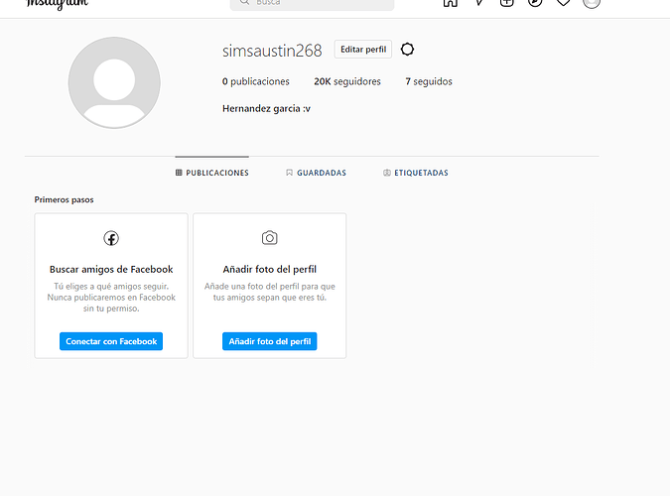This screenshot has height=496, width=670.
Task: Click the Editar perfil button
Action: click(x=362, y=50)
